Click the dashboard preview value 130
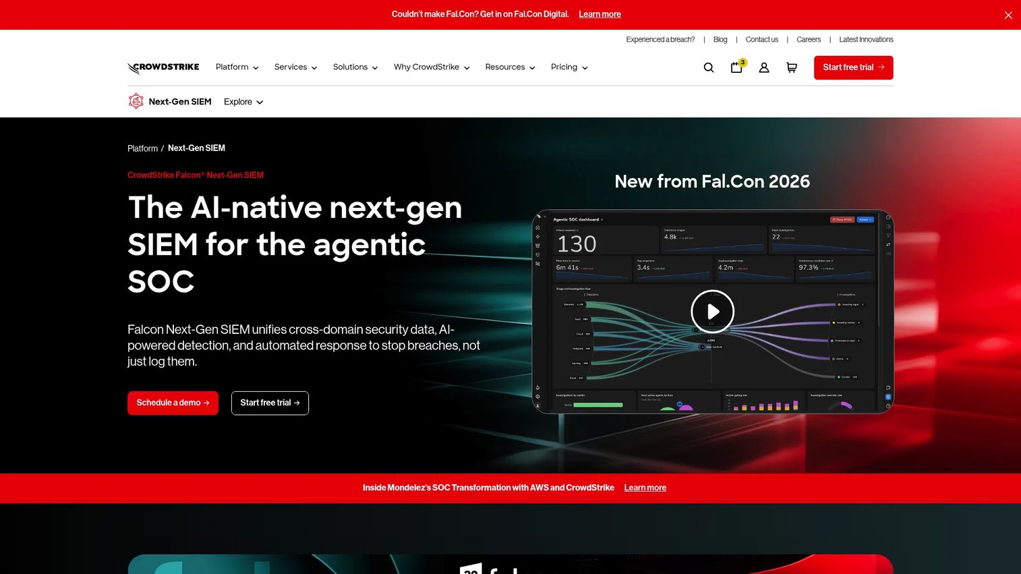The width and height of the screenshot is (1021, 574). 577,244
